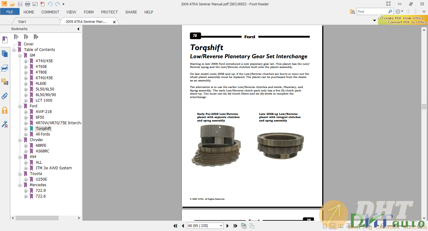The height and width of the screenshot is (231, 428).
Task: Select the 4T65E bookmark
Action: [x=41, y=67]
